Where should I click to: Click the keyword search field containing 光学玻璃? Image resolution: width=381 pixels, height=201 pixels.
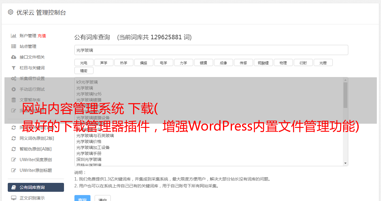coord(211,50)
